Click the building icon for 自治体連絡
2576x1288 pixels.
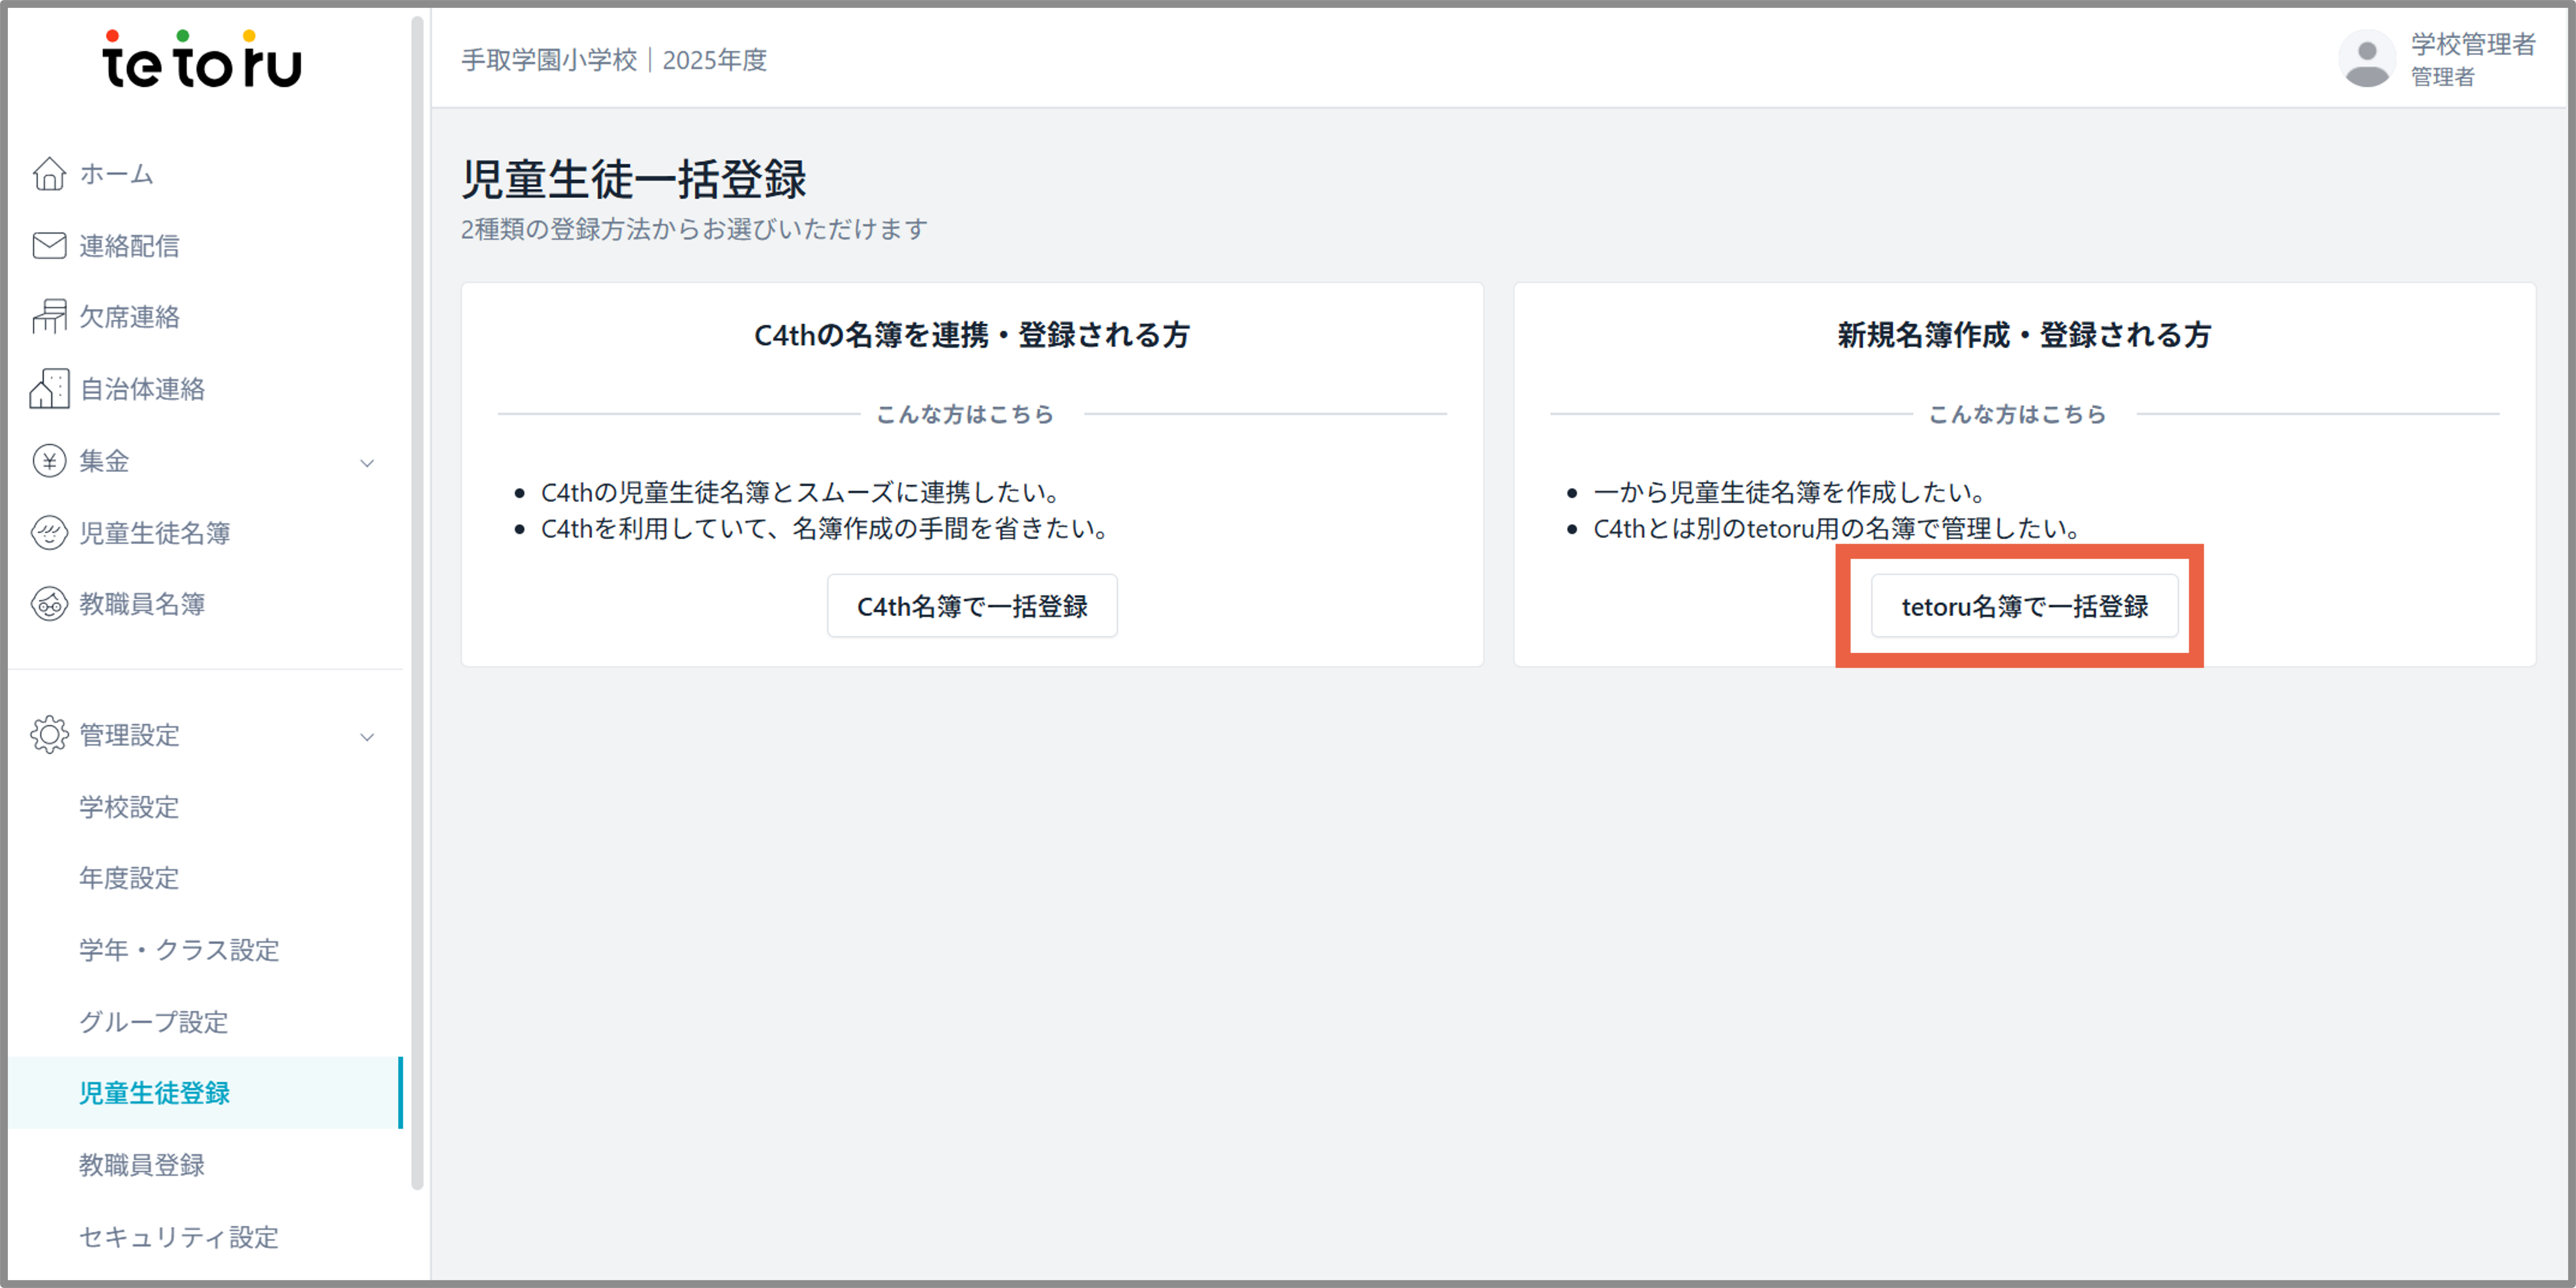tap(49, 389)
